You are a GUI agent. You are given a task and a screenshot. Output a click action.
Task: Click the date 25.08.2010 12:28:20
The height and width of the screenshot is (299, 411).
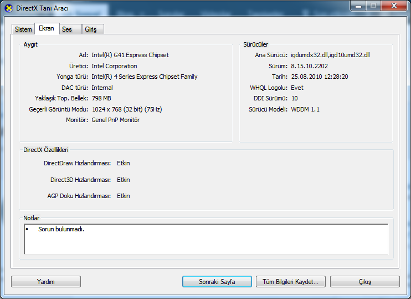[x=320, y=77]
